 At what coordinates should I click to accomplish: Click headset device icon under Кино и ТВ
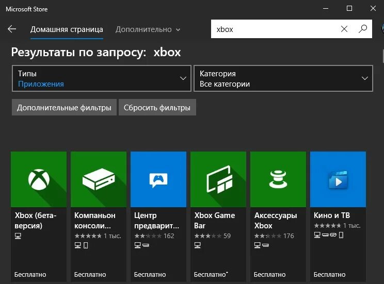pyautogui.click(x=333, y=235)
